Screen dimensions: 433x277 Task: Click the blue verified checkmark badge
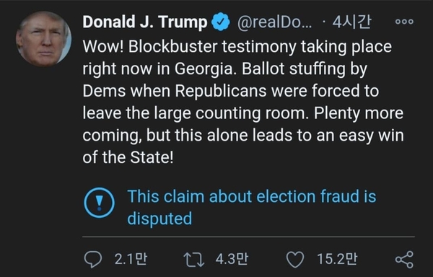(221, 22)
